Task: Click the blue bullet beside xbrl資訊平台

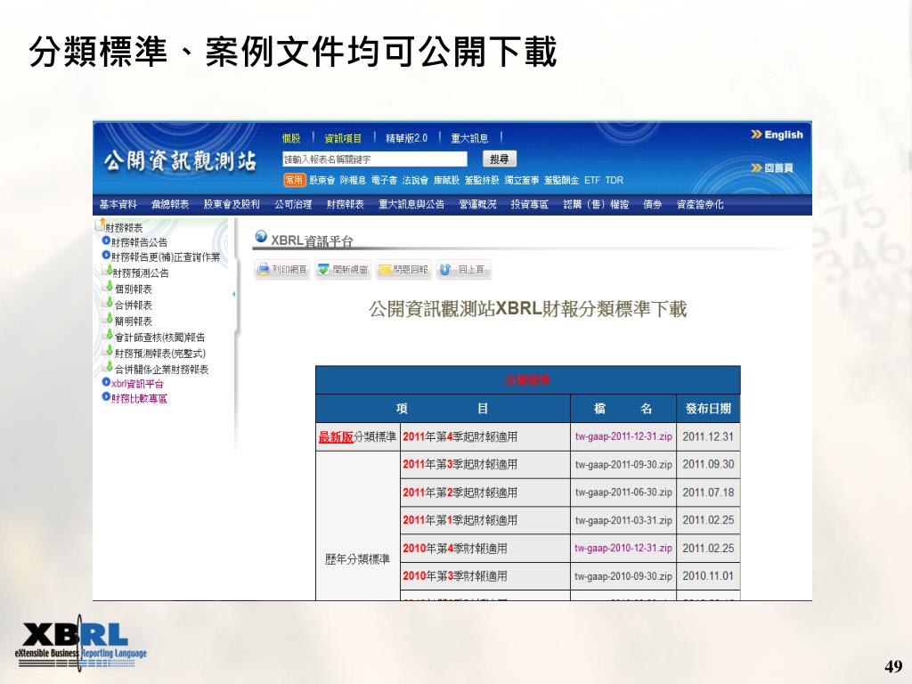Action: pyautogui.click(x=106, y=382)
